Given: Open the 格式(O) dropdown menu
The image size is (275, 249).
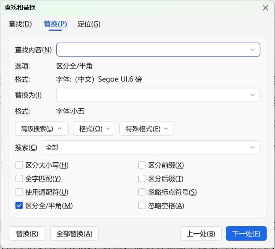Looking at the screenshot, I should (x=94, y=129).
